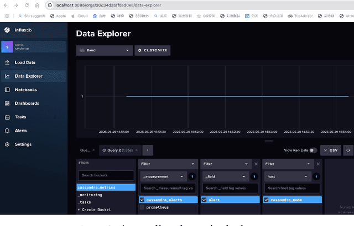Click the Notebooks sidebar icon
Screen dimensions: 354x226
click(7, 89)
